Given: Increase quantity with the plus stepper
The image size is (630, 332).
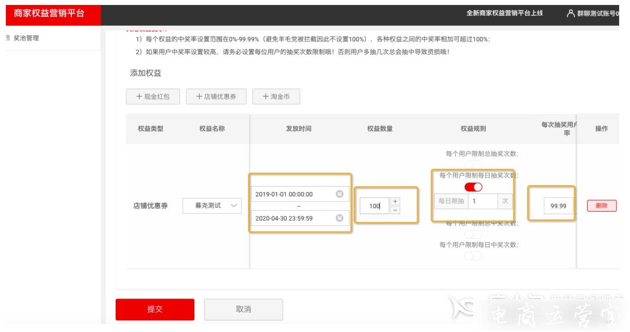Looking at the screenshot, I should tap(395, 201).
